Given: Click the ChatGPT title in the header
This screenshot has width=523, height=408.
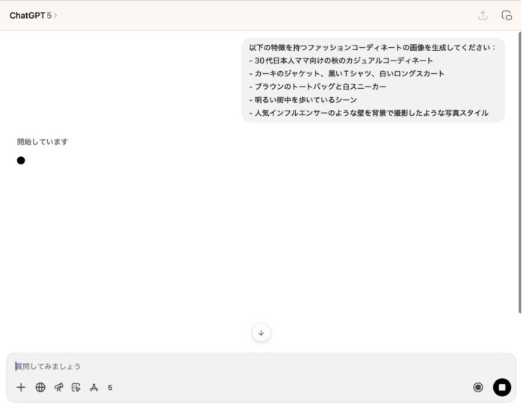Looking at the screenshot, I should pyautogui.click(x=27, y=15).
